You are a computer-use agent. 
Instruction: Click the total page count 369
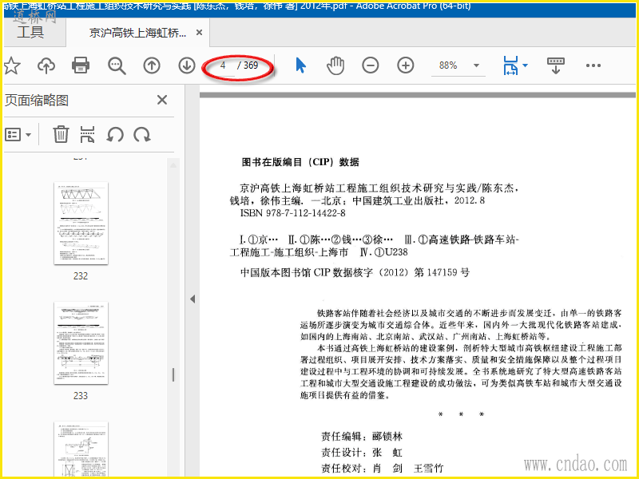pyautogui.click(x=251, y=65)
